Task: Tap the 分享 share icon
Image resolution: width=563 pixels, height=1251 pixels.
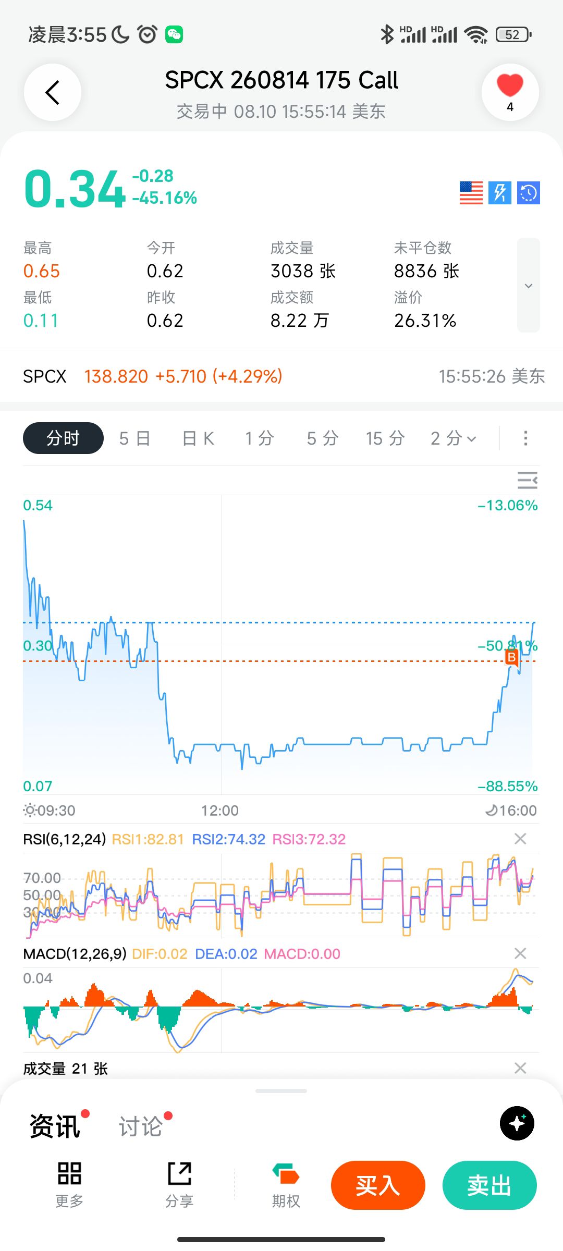Action: coord(179,1184)
